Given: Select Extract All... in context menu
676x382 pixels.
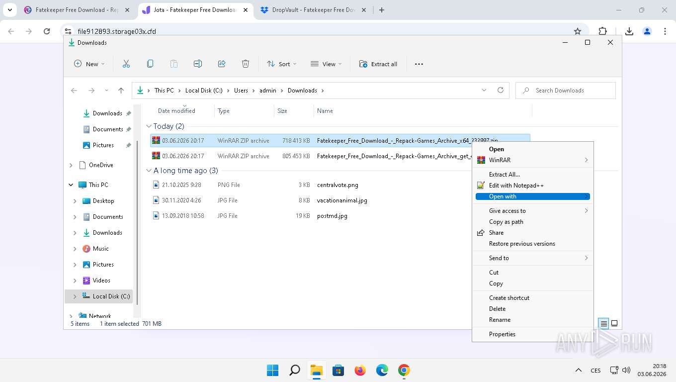Looking at the screenshot, I should click(532, 175).
